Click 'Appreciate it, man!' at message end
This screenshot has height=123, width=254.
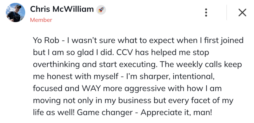pyautogui.click(x=176, y=113)
